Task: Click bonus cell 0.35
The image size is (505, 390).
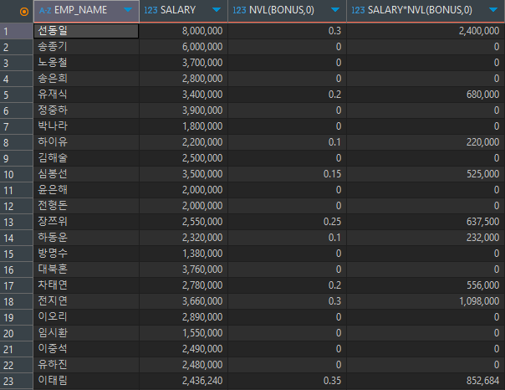Action: coord(288,381)
